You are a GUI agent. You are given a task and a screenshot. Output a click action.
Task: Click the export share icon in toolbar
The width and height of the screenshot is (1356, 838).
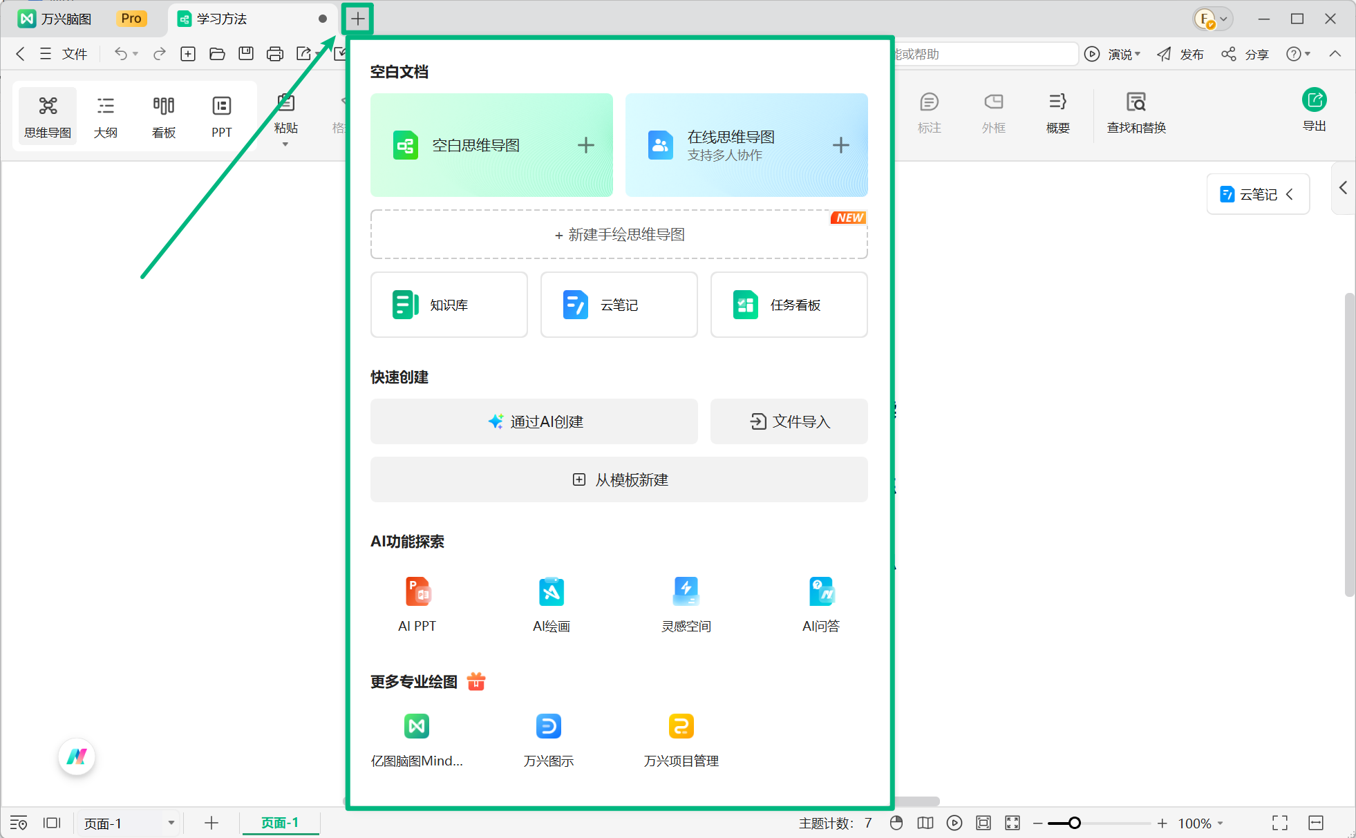[x=304, y=54]
